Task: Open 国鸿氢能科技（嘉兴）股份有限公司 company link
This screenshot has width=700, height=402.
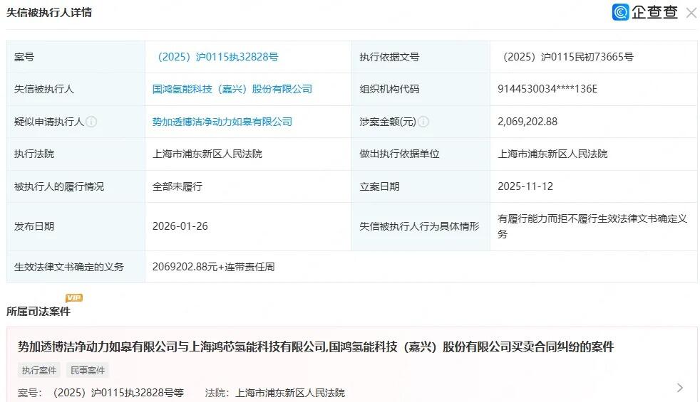Action: point(232,89)
